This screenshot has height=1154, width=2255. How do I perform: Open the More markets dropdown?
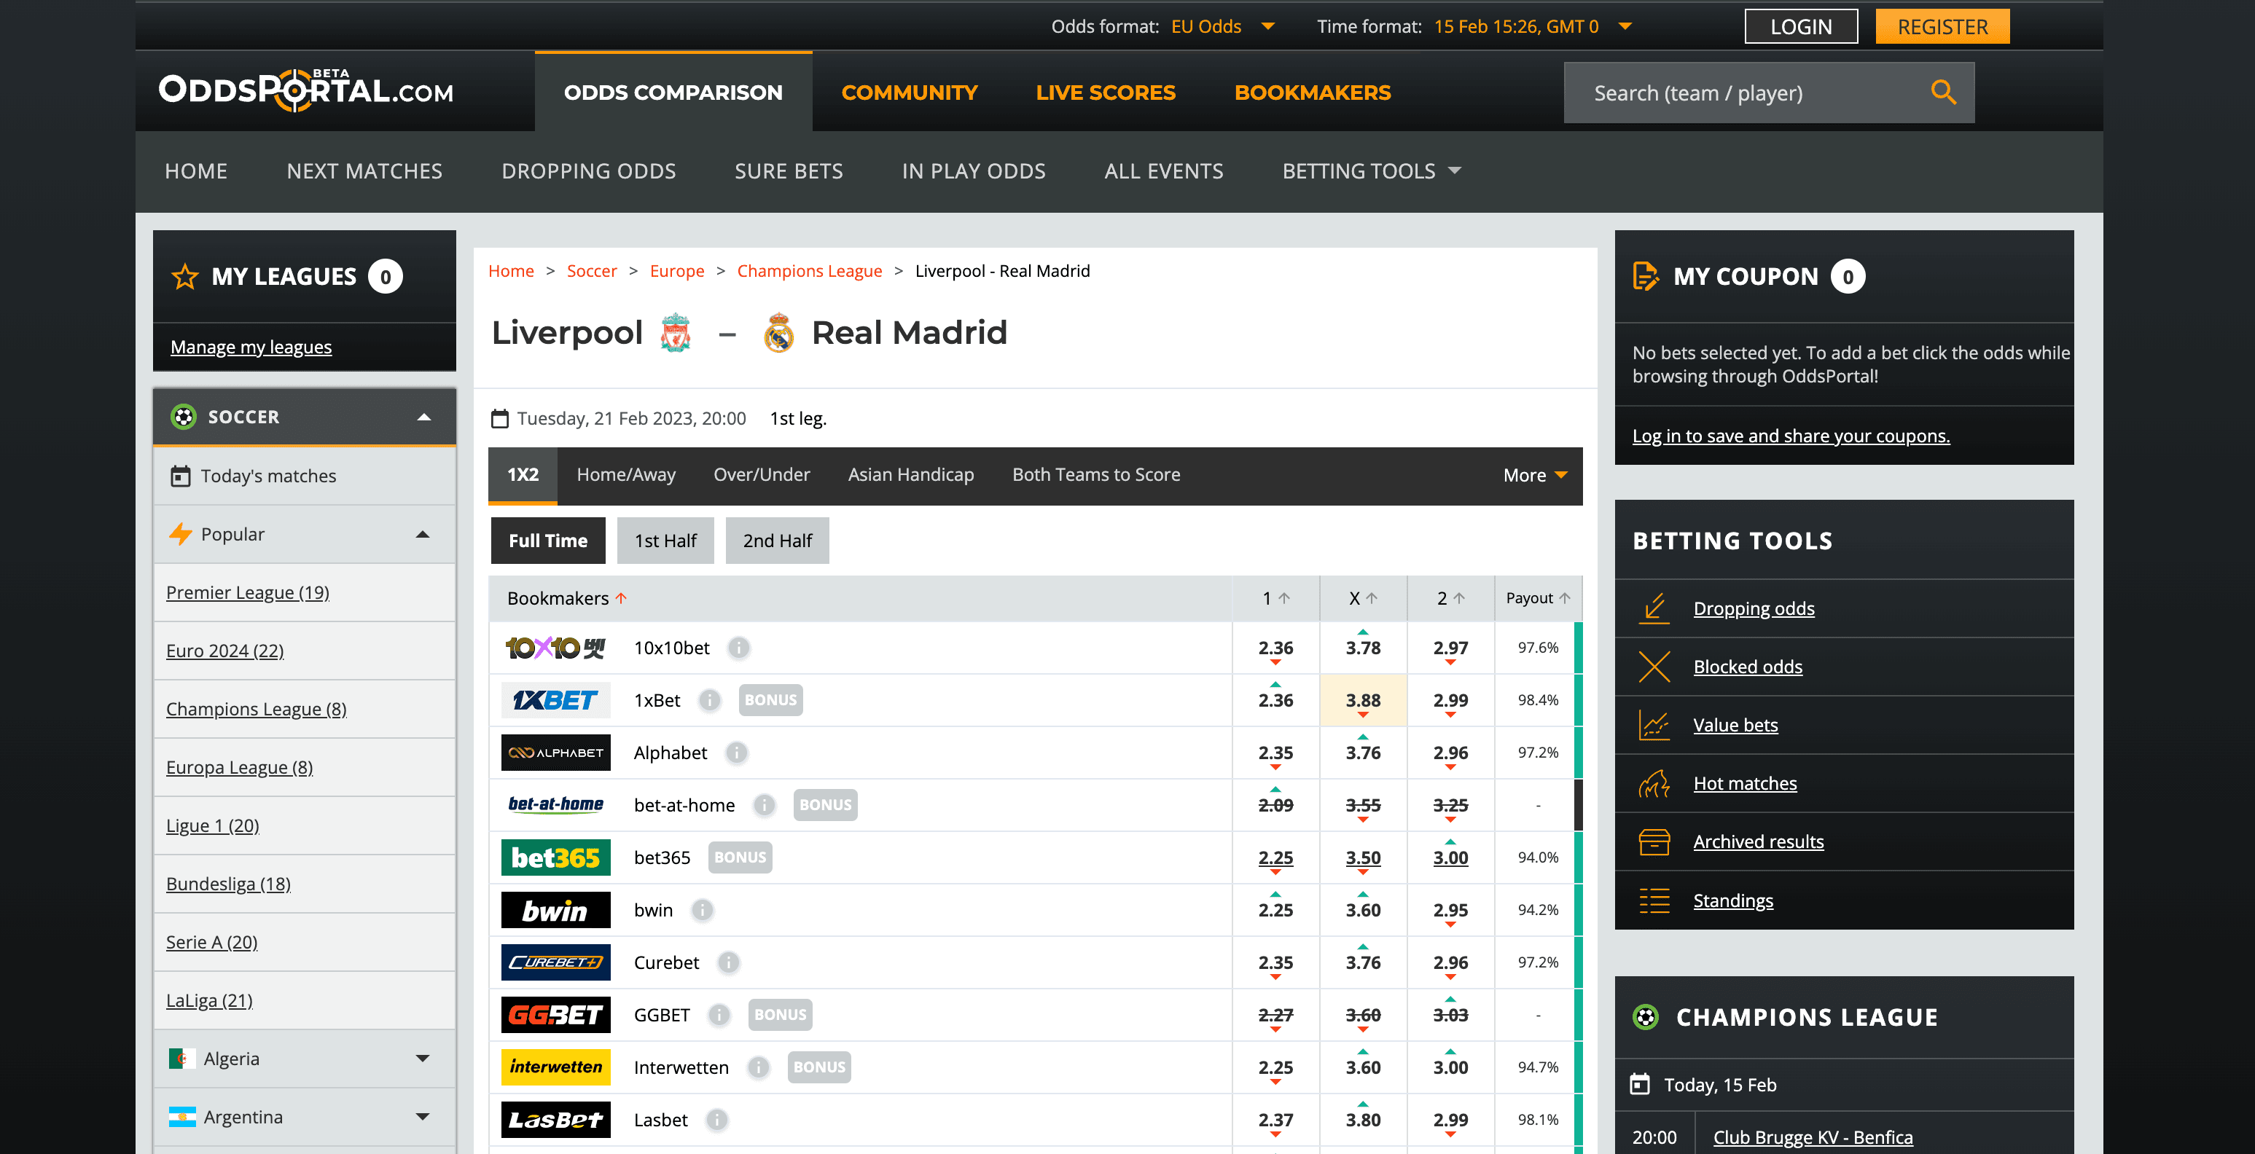(x=1533, y=475)
